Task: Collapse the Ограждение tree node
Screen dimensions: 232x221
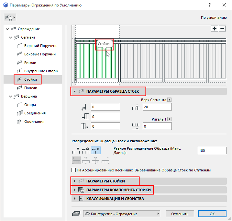Action: pos(7,29)
